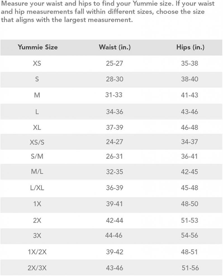Click the XL size label
Viewport: 223px width, 276px height.
pyautogui.click(x=37, y=127)
